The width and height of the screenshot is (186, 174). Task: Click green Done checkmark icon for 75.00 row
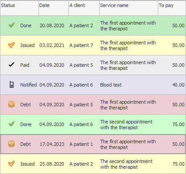[x=11, y=124]
